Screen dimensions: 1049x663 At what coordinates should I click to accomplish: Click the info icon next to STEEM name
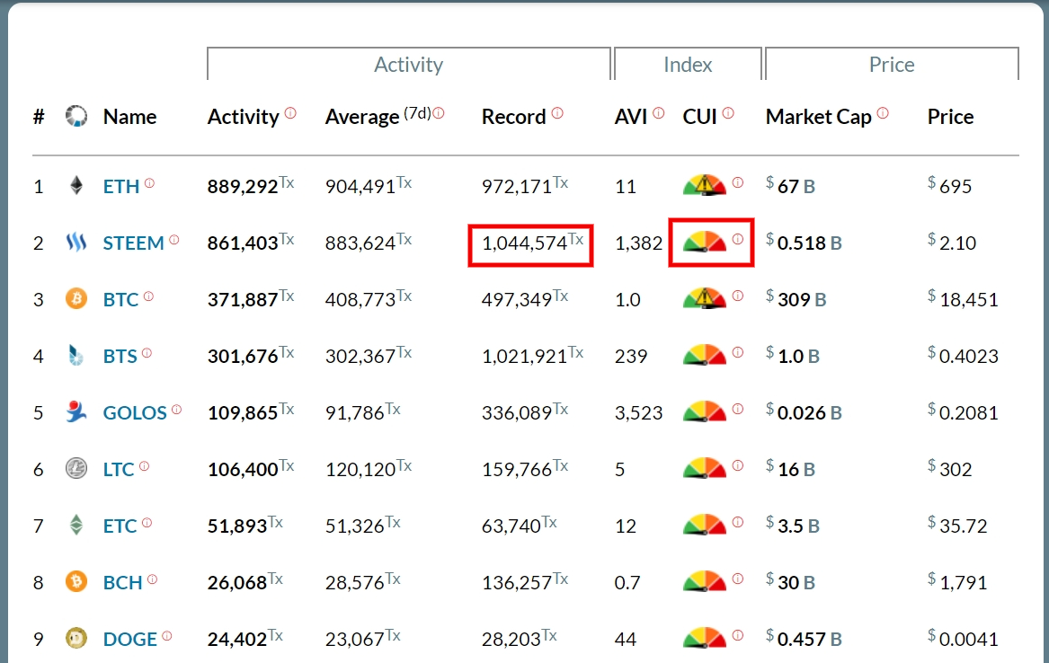174,239
